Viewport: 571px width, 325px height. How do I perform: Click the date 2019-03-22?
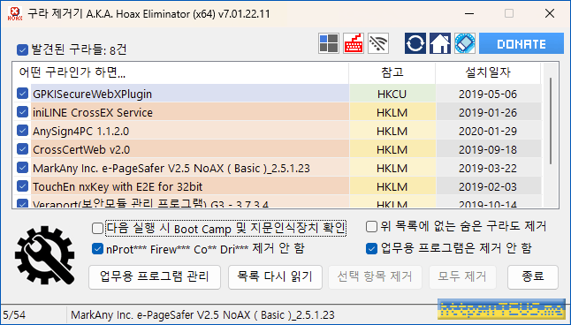[x=488, y=169]
